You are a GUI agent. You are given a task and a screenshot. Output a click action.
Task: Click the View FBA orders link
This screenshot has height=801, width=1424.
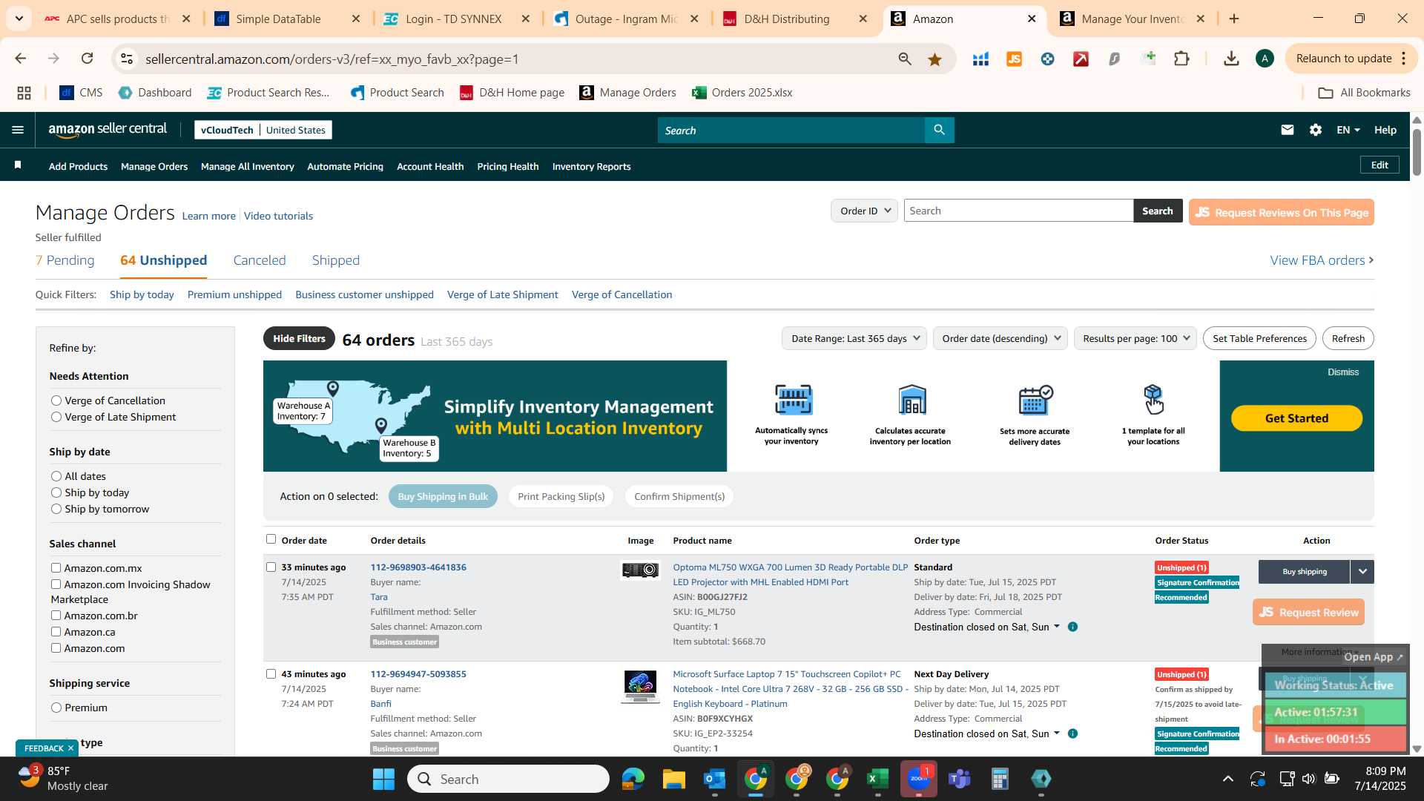pyautogui.click(x=1322, y=260)
